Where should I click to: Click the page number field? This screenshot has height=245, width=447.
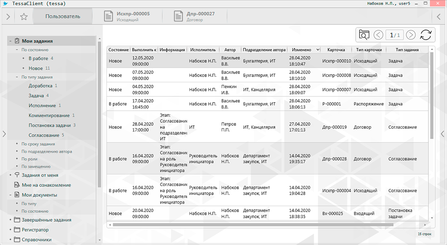coord(395,35)
